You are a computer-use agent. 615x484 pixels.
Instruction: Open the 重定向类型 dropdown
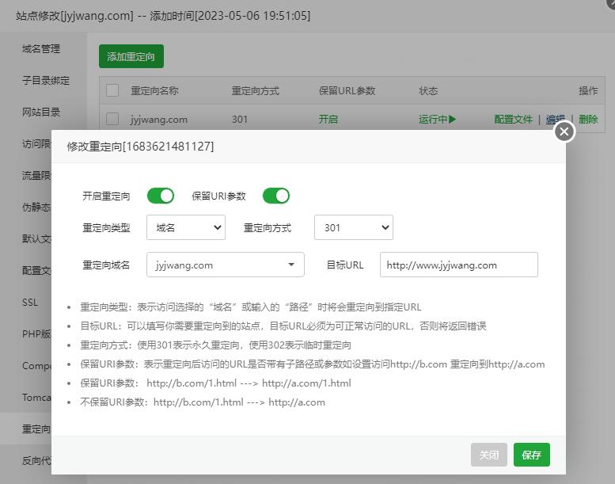186,227
